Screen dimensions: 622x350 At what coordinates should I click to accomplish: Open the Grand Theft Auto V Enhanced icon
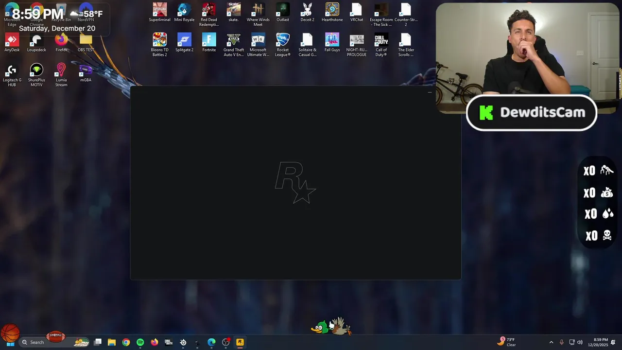[234, 45]
